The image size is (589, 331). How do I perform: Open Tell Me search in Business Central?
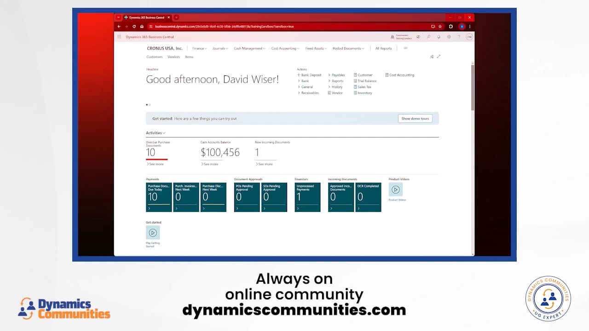428,37
